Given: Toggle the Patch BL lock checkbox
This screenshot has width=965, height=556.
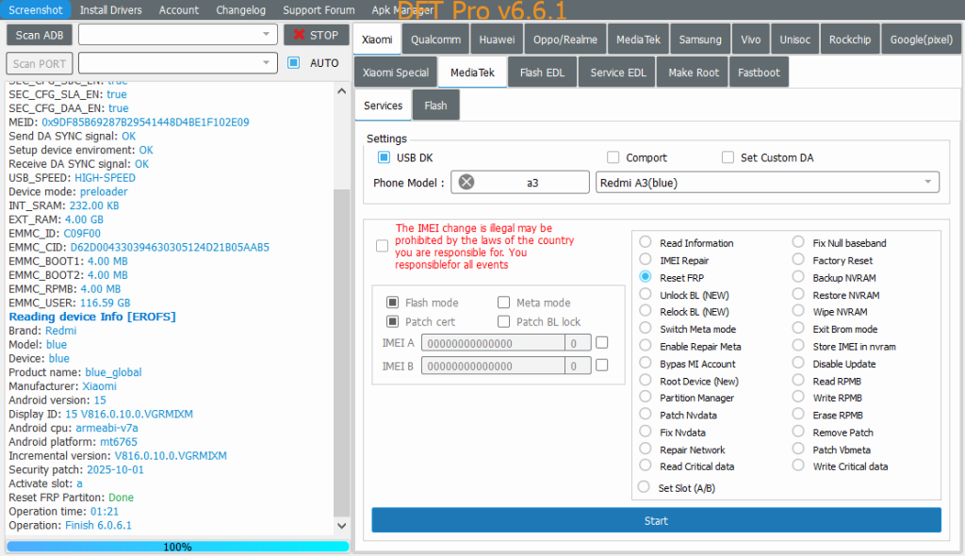Looking at the screenshot, I should click(503, 321).
